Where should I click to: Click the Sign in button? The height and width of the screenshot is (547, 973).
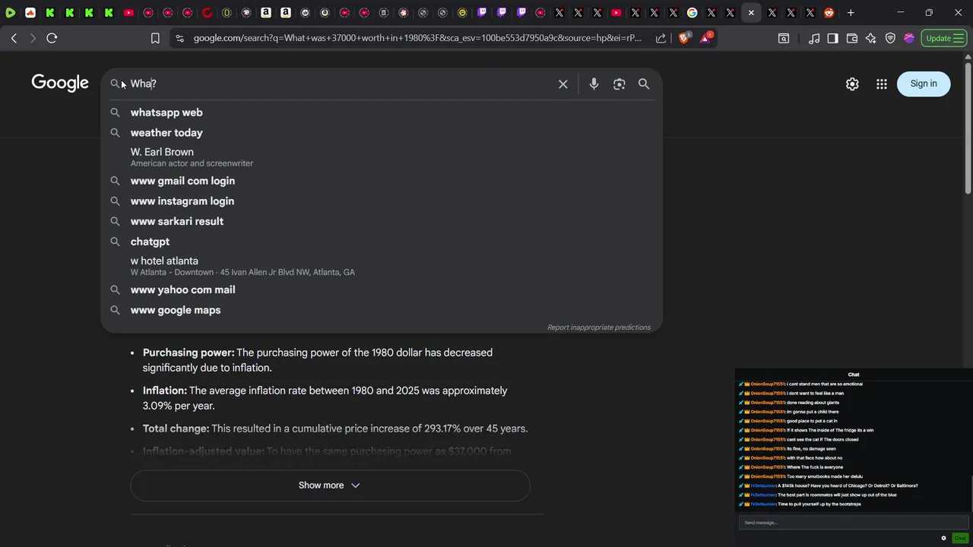[924, 84]
